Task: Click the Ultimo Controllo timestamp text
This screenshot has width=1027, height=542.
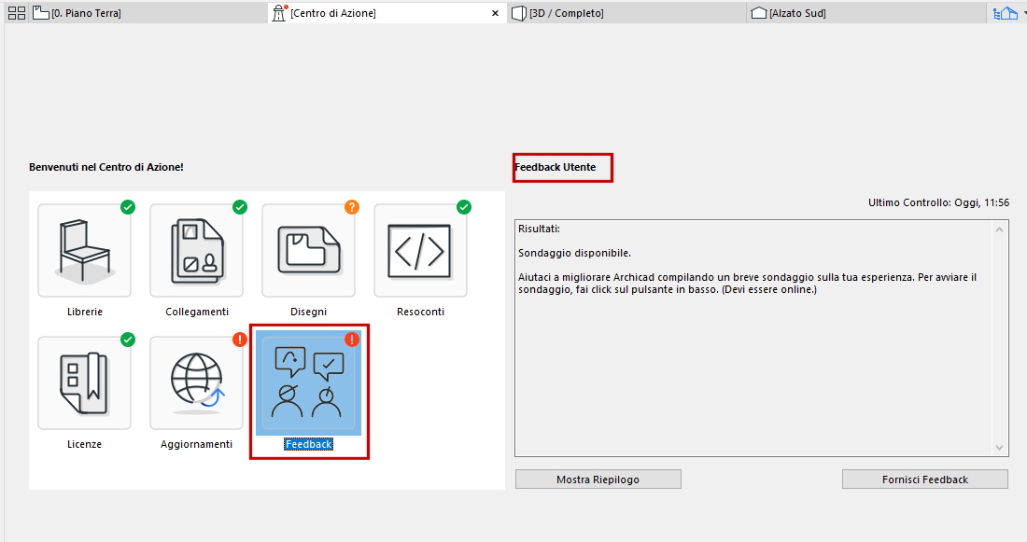Action: coord(938,203)
